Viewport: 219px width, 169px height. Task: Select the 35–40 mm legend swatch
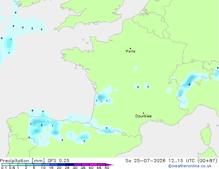pos(86,165)
